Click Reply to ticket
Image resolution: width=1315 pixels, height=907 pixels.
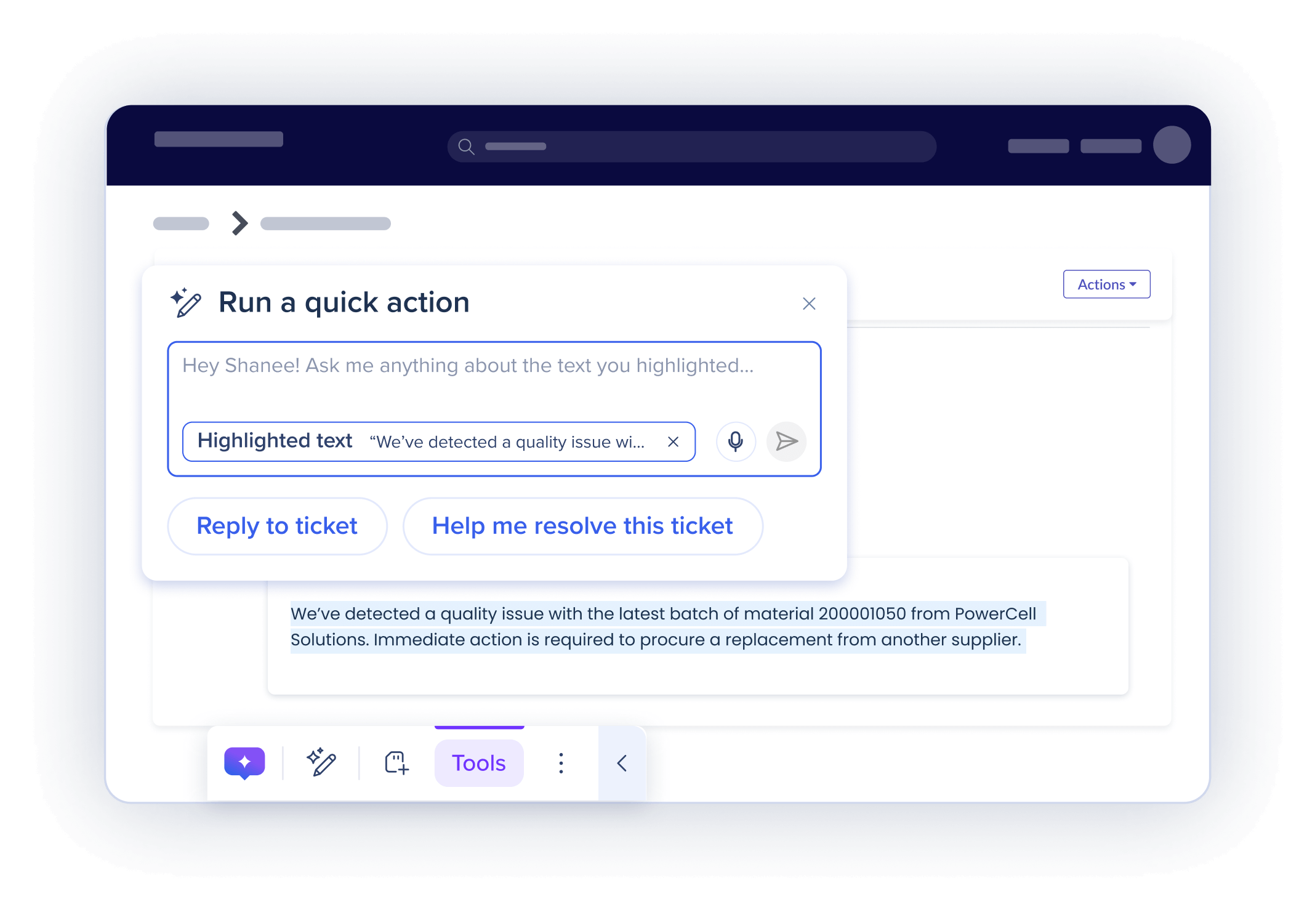point(276,526)
